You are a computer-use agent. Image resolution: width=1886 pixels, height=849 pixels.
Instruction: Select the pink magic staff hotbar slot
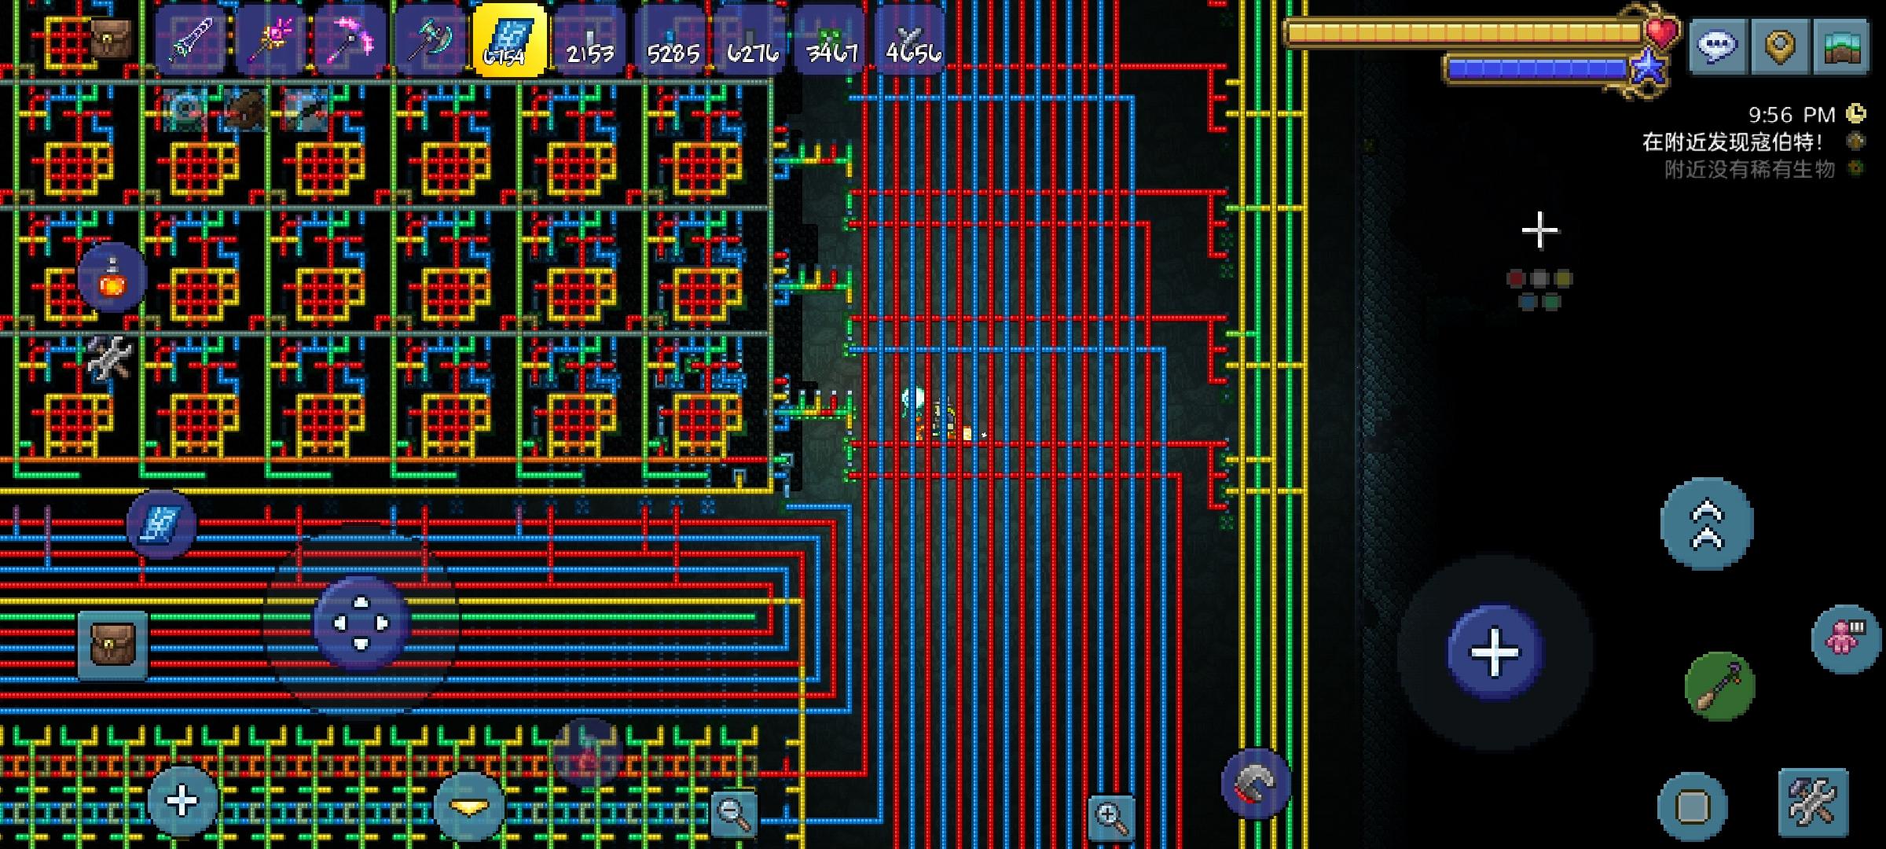pos(270,41)
